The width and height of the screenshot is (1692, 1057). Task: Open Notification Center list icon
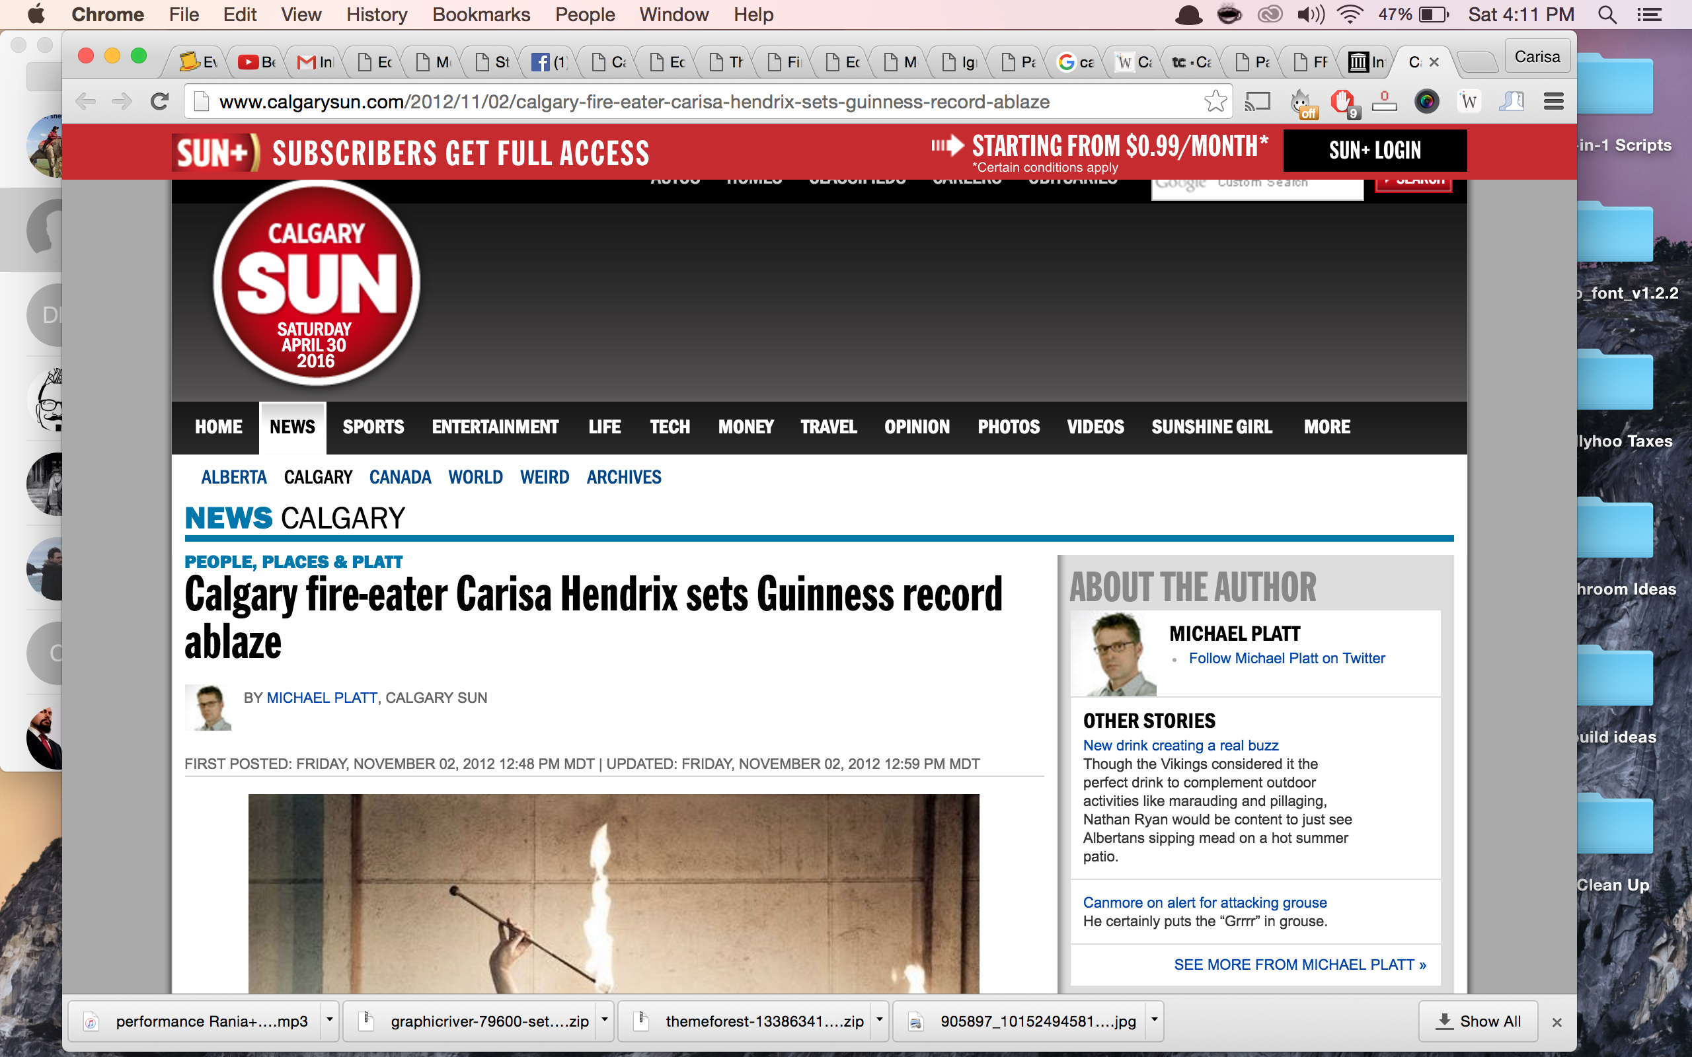pyautogui.click(x=1649, y=15)
